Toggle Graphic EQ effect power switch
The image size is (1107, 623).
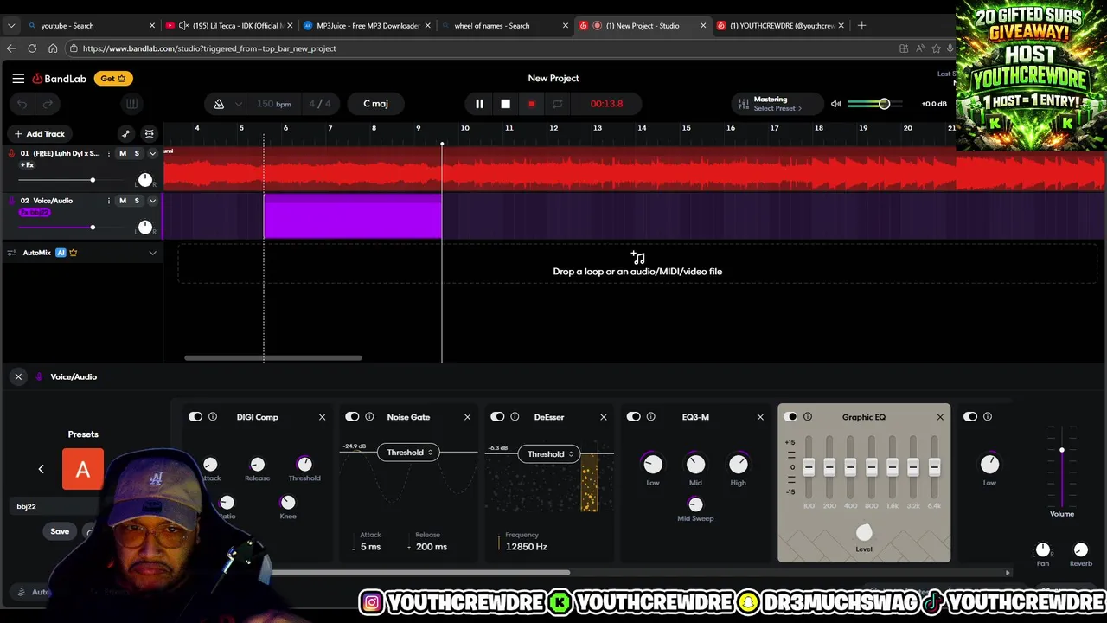point(790,417)
